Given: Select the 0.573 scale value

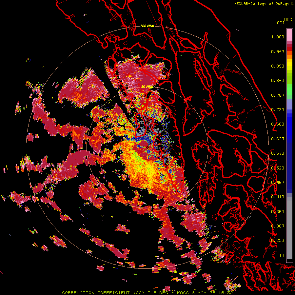Looking at the screenshot, I should click(278, 153).
